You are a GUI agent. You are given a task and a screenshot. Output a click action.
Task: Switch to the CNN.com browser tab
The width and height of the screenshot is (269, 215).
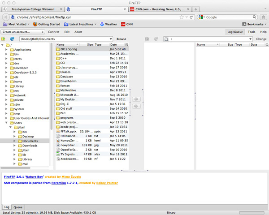[157, 9]
